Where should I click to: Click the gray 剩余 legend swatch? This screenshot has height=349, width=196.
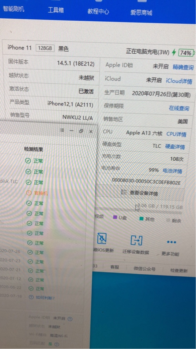(x=168, y=220)
